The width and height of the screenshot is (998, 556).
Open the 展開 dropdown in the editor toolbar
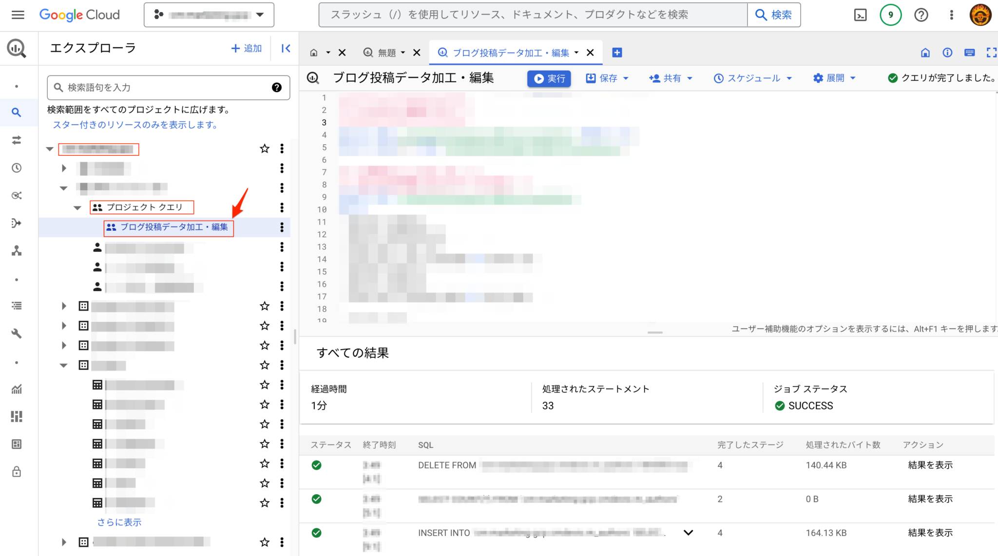[834, 78]
